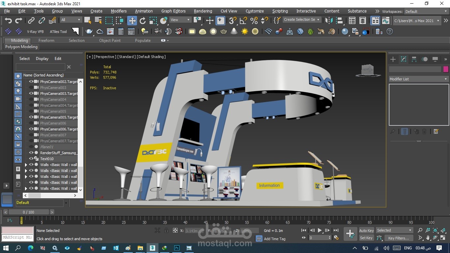This screenshot has height=253, width=450.
Task: Open the Create Selection Set dropdown
Action: [302, 19]
